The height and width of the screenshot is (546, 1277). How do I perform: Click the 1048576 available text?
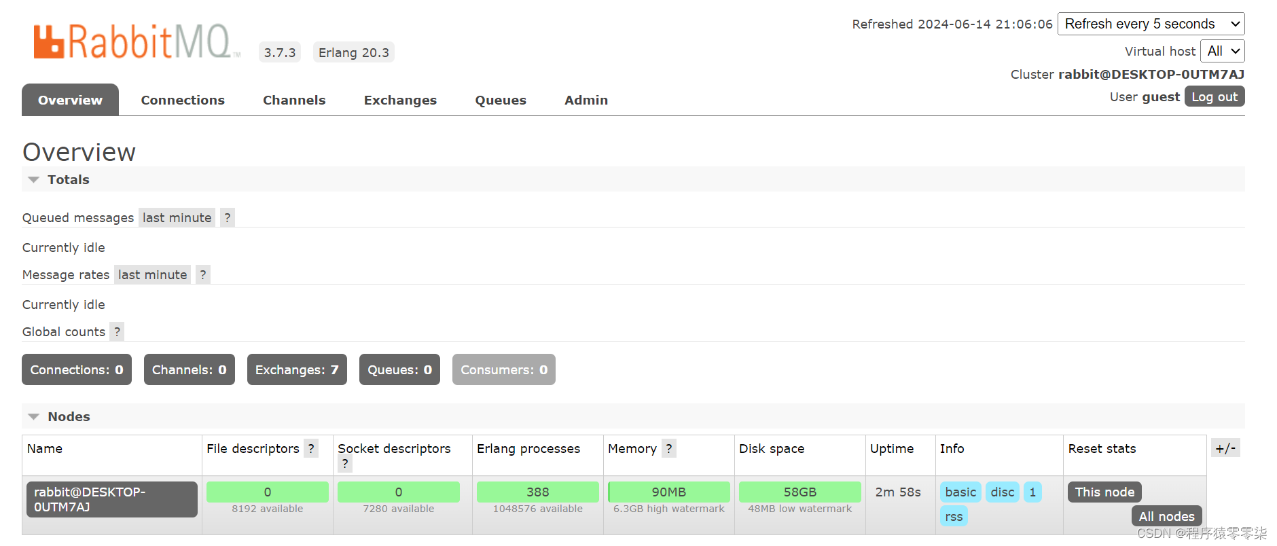point(538,509)
